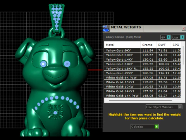This screenshot has width=186, height=140.
Task: Click the snowflake motif on dog's belly
Action: click(55, 112)
